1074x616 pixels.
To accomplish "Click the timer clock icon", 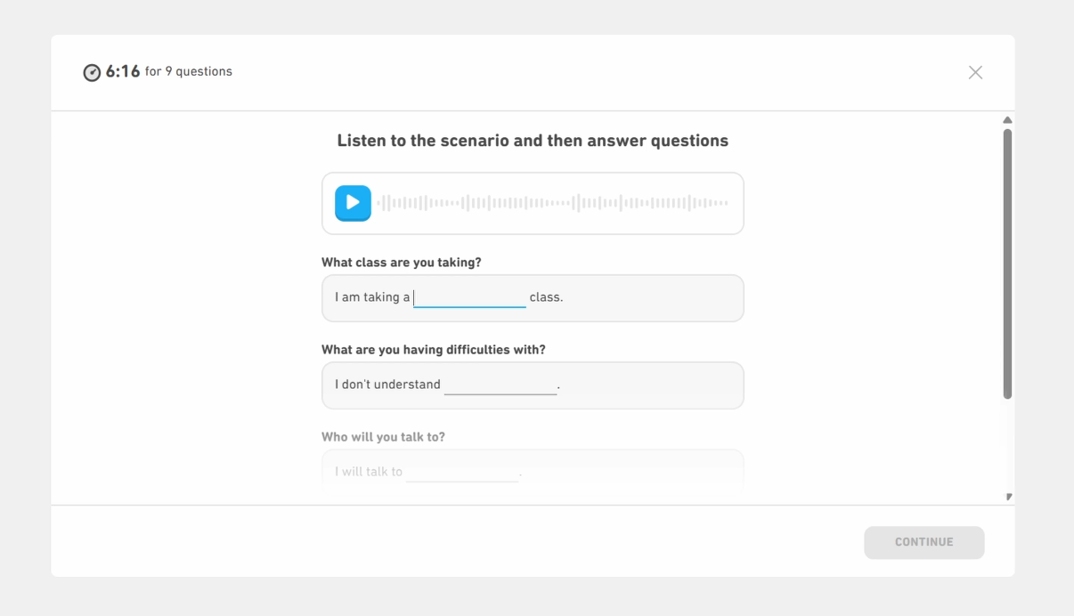I will tap(92, 72).
